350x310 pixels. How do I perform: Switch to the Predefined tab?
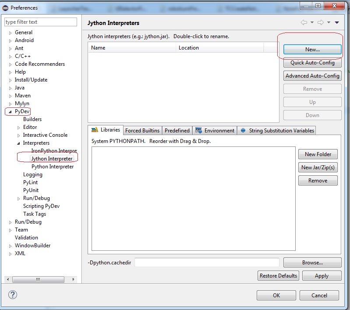click(177, 131)
